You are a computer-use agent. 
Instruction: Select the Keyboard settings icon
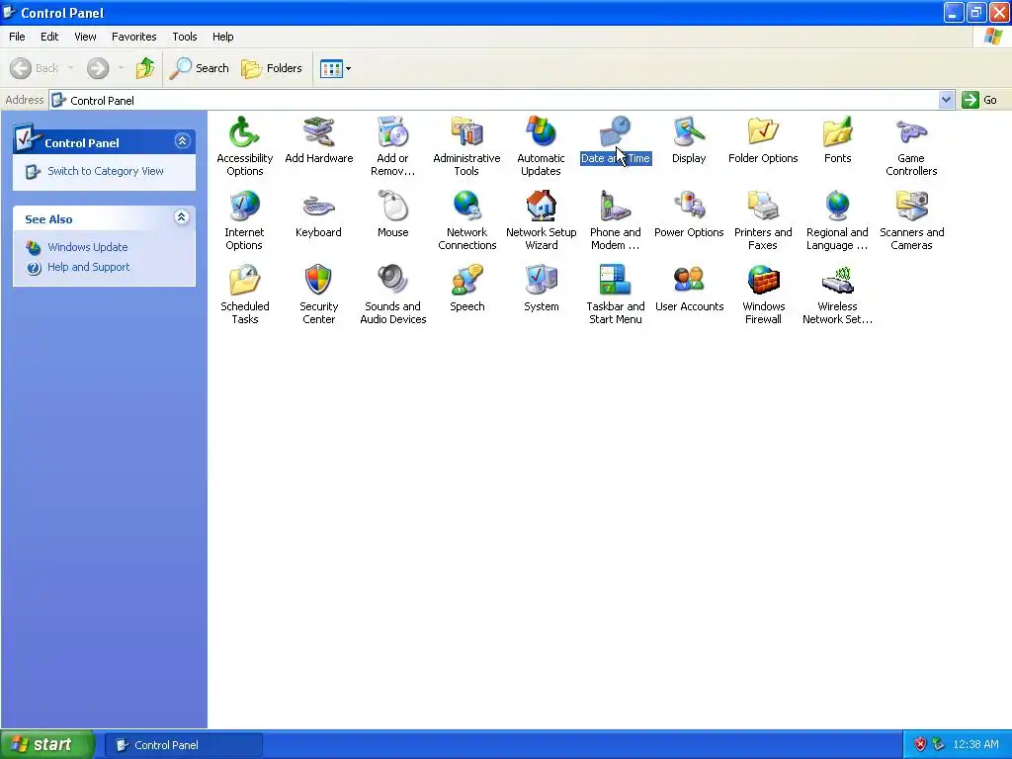(319, 207)
